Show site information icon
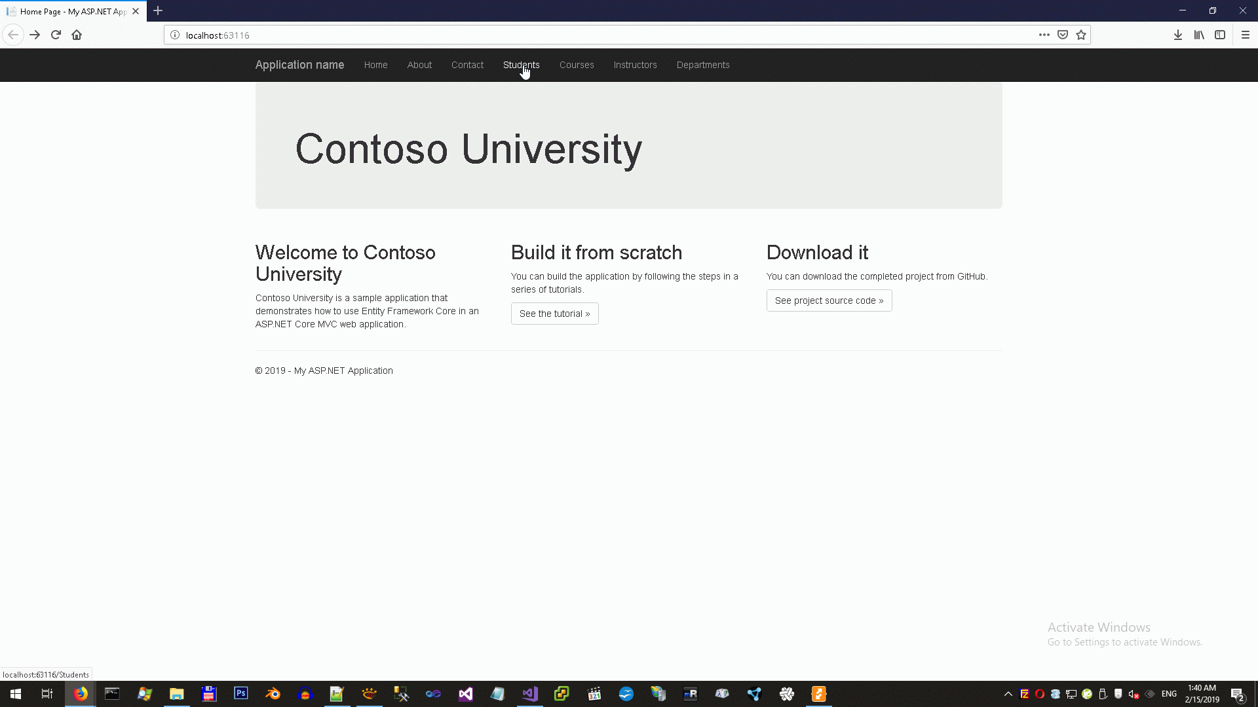 [x=175, y=35]
